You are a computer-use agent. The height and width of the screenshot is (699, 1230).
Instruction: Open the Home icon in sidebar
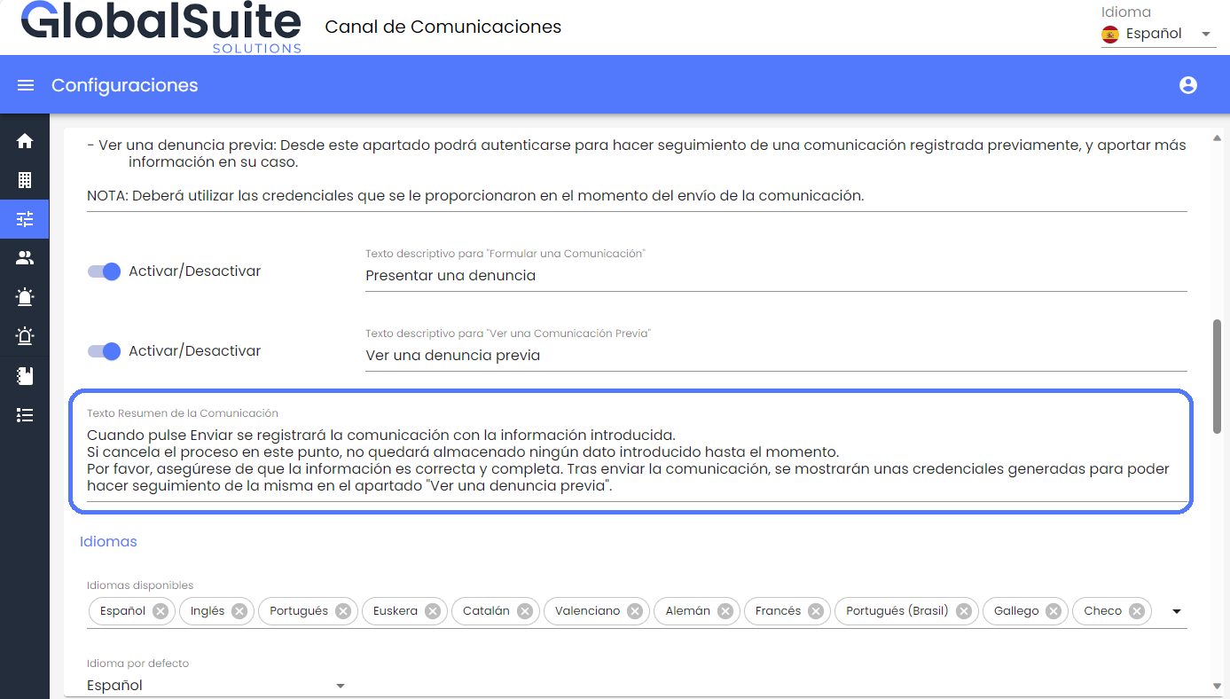point(25,141)
